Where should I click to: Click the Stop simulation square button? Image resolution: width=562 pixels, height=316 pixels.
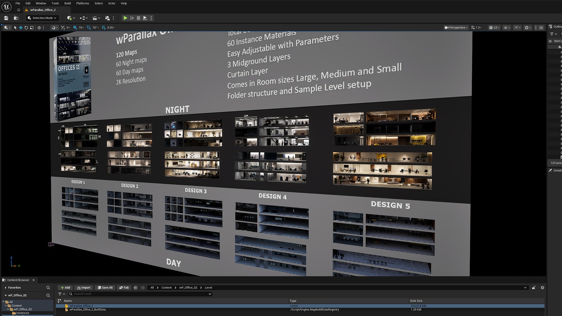pos(138,18)
